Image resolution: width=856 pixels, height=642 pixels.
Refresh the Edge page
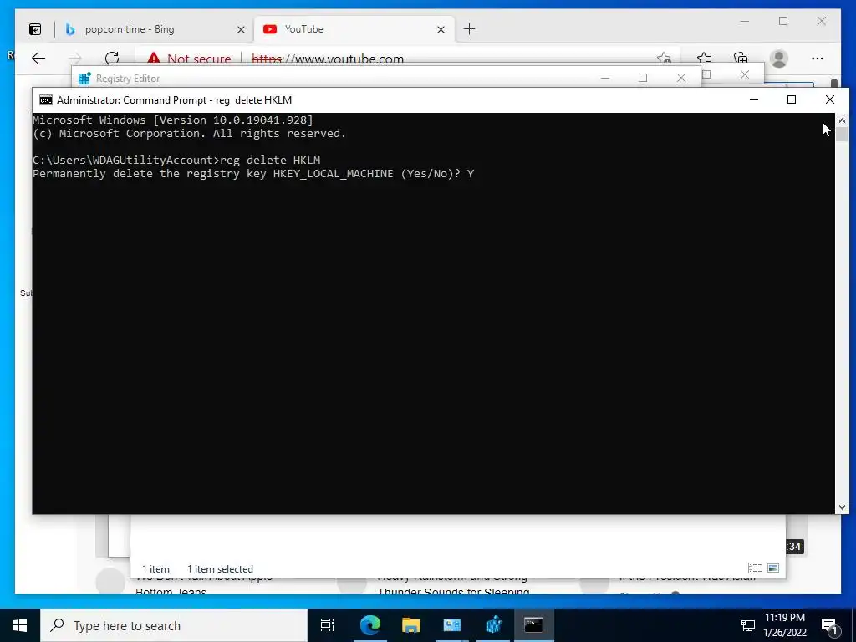112,59
